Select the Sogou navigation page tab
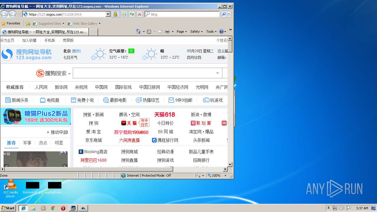The image size is (377, 212). tap(45, 32)
